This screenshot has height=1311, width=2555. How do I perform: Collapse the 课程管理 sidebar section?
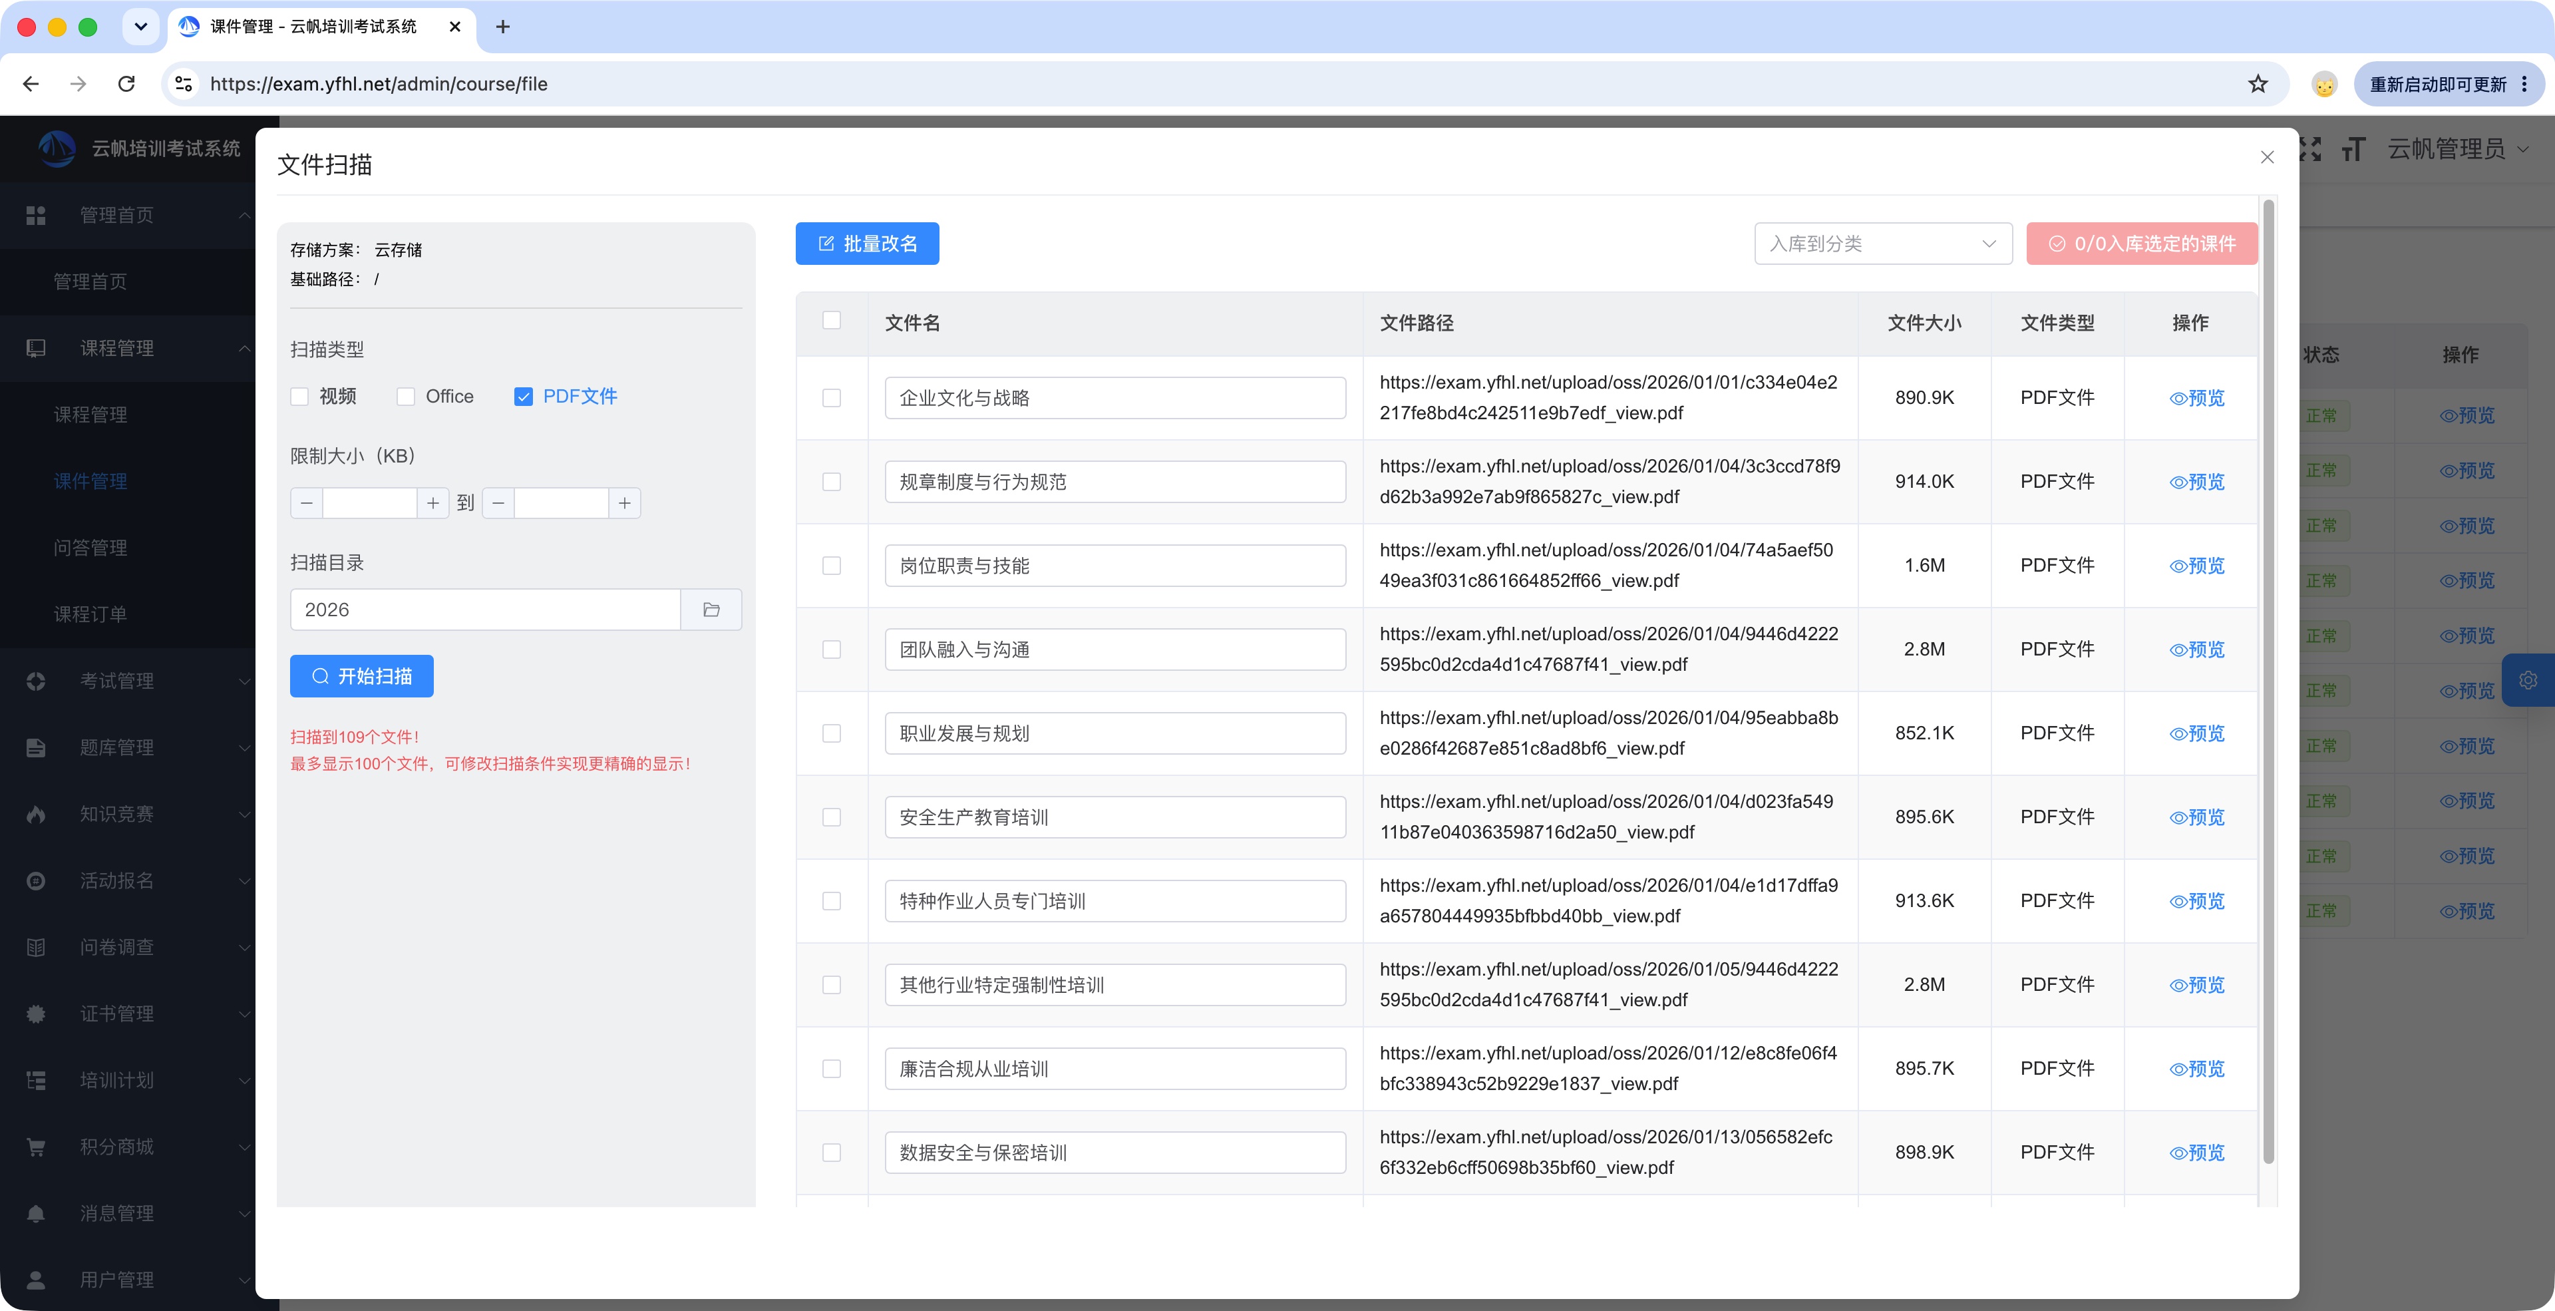128,348
